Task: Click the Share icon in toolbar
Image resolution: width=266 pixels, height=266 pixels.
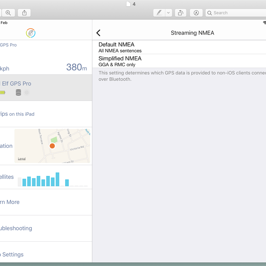Action: click(x=24, y=13)
